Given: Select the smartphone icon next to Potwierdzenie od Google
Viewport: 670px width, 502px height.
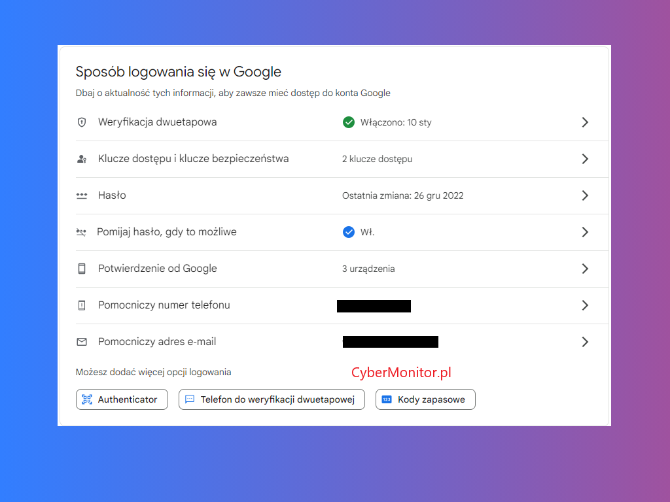Looking at the screenshot, I should click(x=82, y=269).
